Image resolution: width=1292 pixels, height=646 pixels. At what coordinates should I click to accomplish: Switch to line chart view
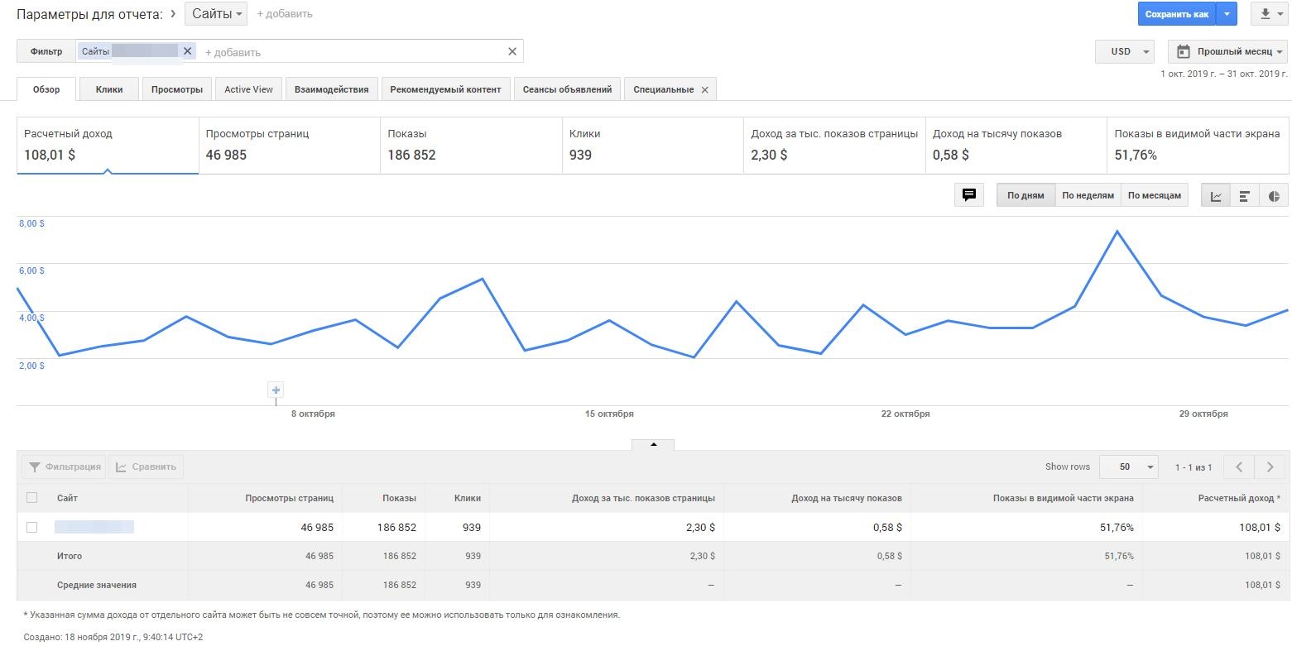(1216, 196)
